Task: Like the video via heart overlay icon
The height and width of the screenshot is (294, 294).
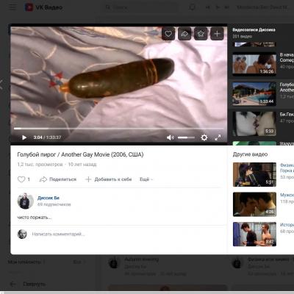Action: [x=168, y=34]
